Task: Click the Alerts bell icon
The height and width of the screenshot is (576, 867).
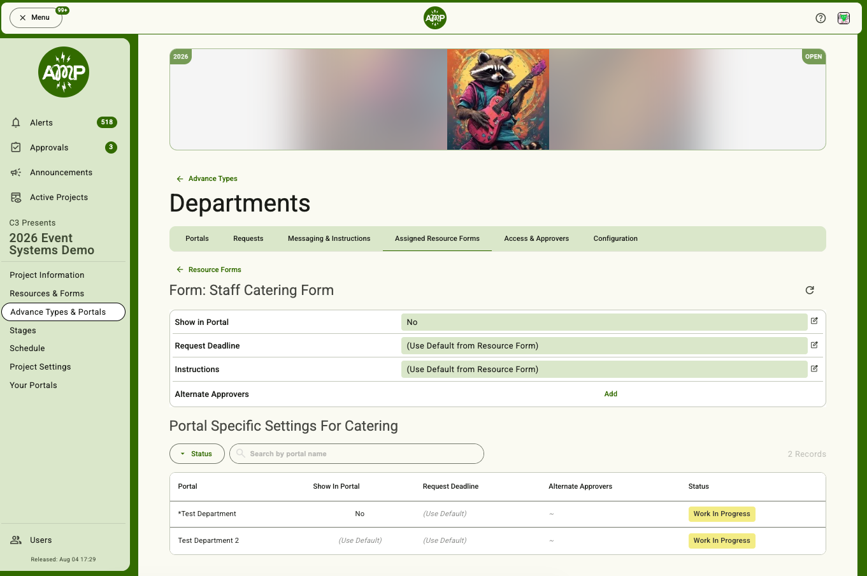Action: click(x=16, y=122)
